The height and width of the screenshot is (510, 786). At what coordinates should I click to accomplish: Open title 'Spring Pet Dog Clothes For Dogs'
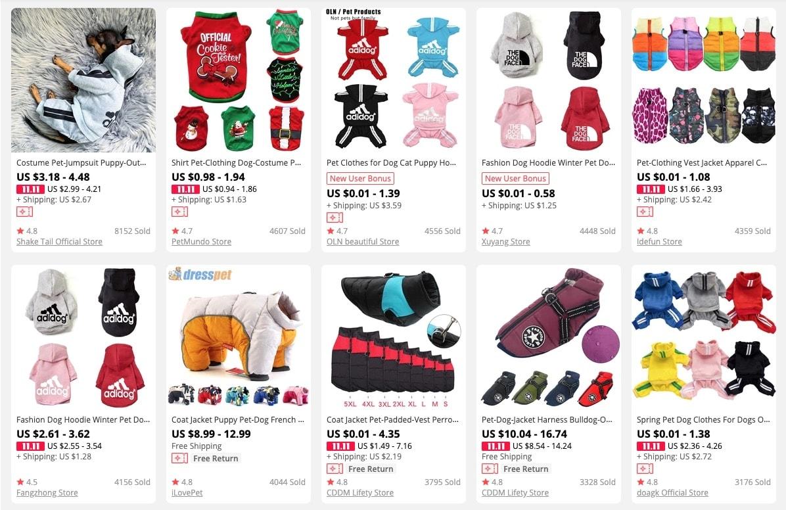click(703, 420)
